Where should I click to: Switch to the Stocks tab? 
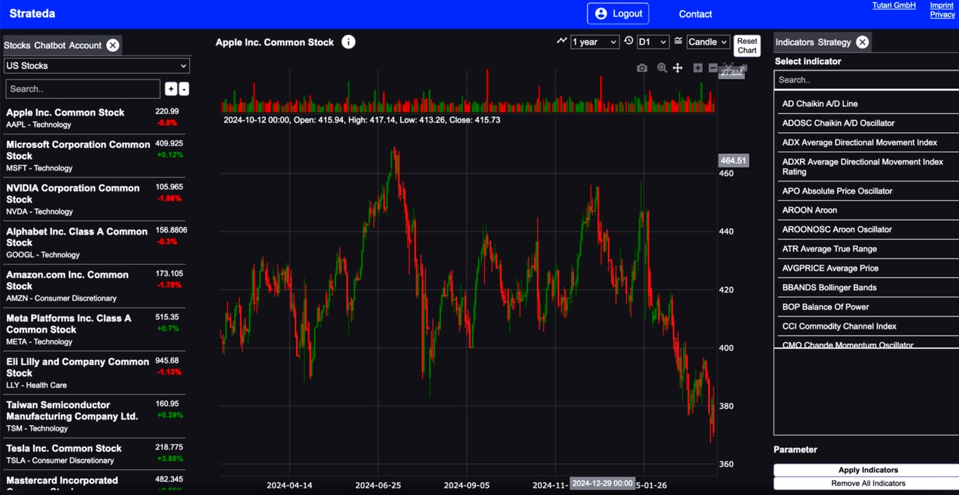[x=17, y=45]
